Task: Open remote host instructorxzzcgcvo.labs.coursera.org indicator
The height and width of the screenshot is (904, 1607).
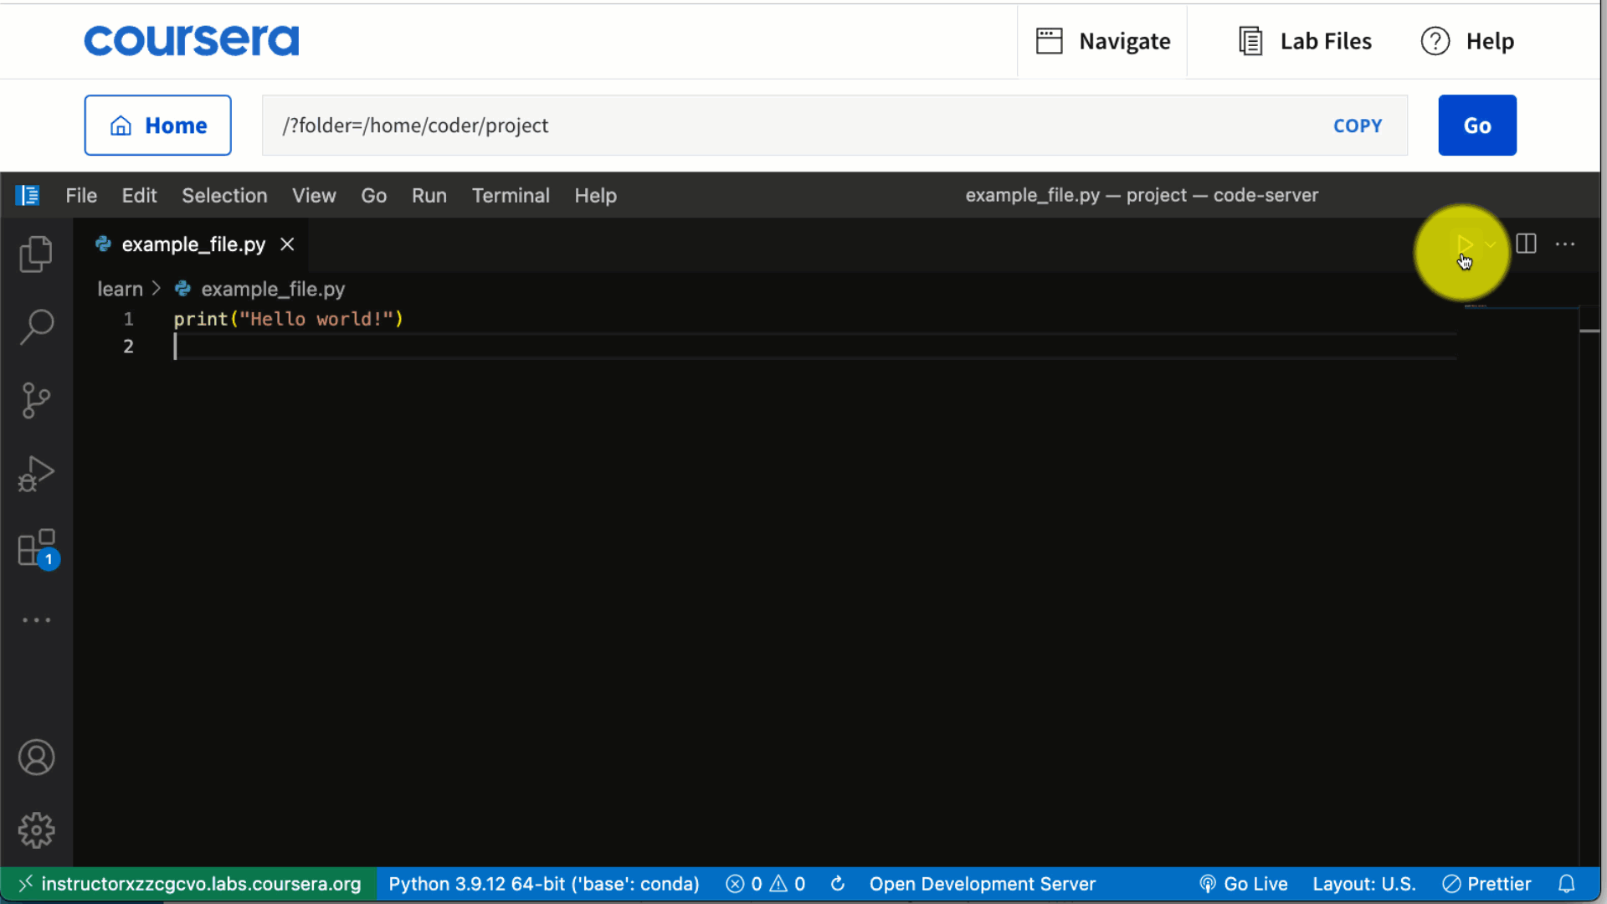Action: (x=189, y=884)
